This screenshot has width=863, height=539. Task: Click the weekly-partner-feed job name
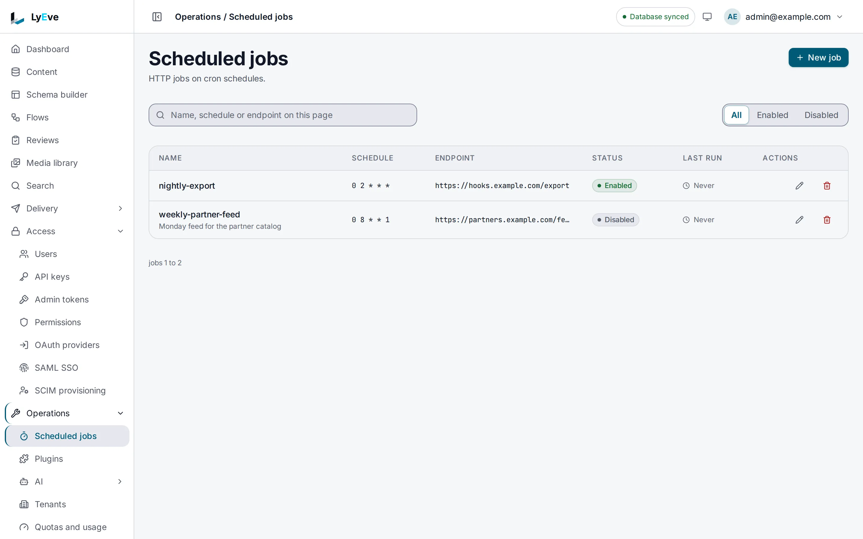pyautogui.click(x=199, y=215)
